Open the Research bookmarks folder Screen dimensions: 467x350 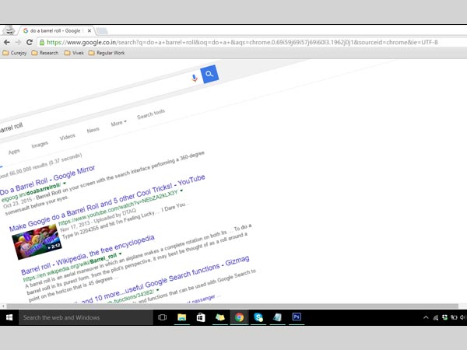(48, 53)
